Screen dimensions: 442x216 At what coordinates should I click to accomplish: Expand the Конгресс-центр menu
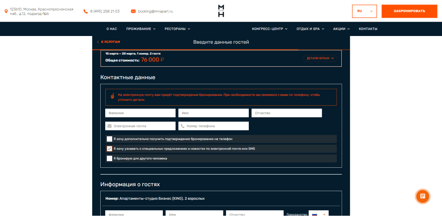point(270,29)
